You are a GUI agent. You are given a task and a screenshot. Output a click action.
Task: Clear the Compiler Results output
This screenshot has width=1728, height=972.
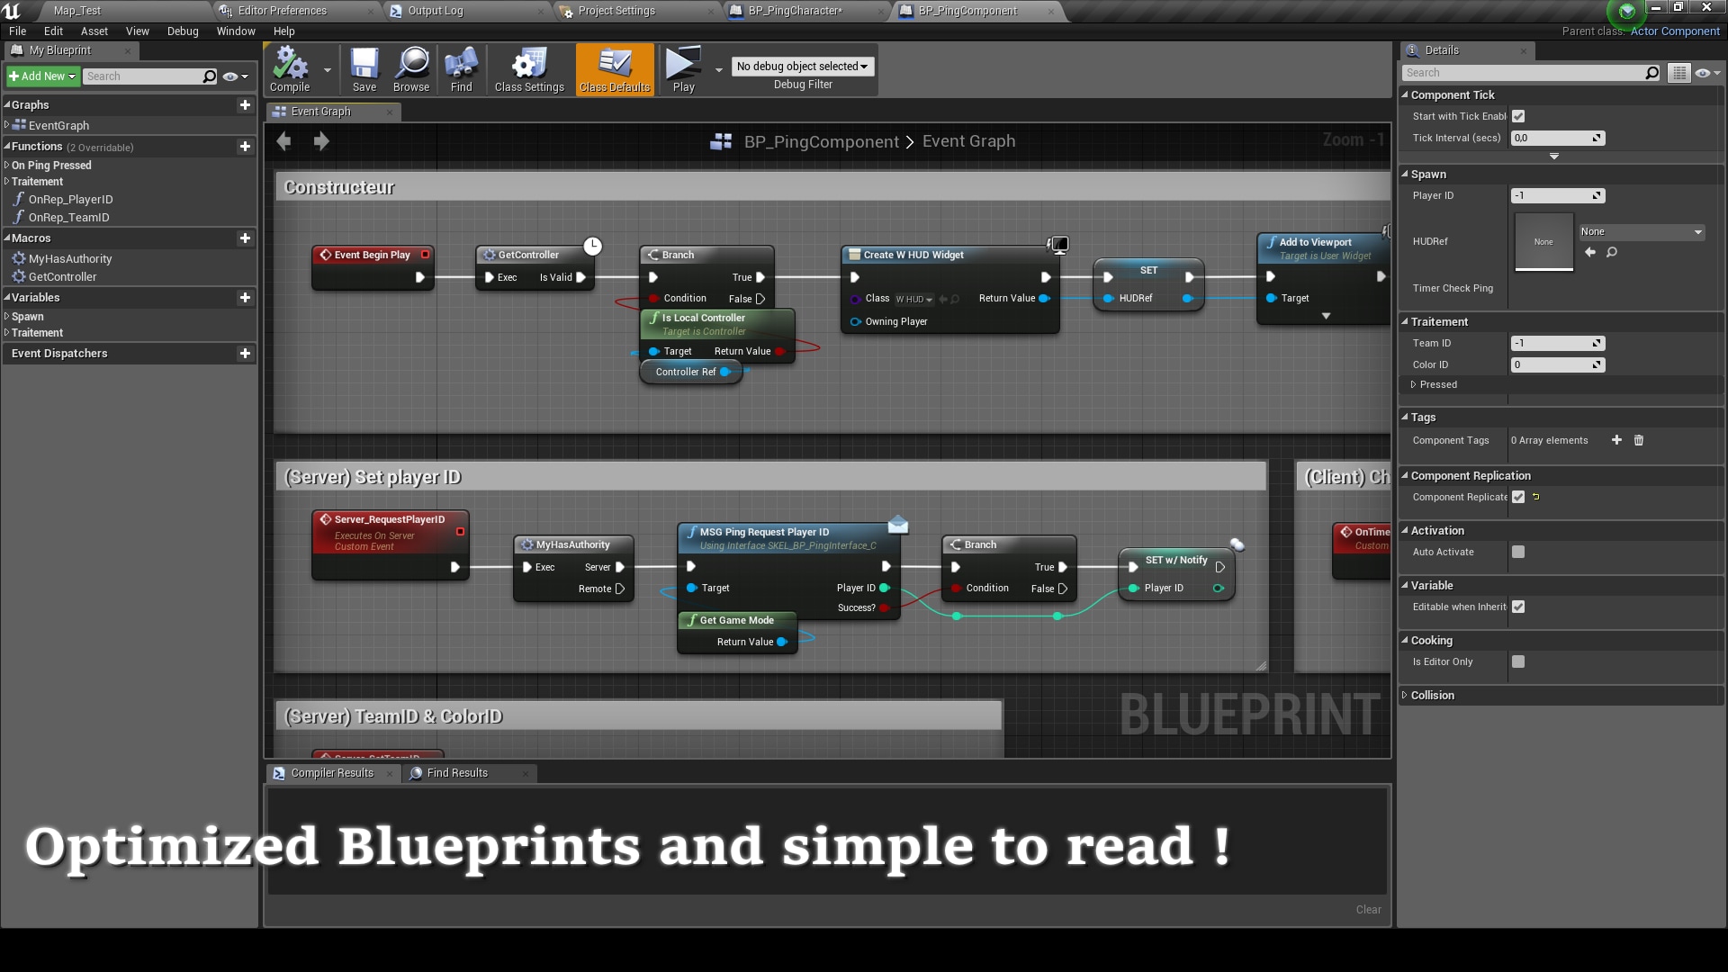click(1368, 909)
